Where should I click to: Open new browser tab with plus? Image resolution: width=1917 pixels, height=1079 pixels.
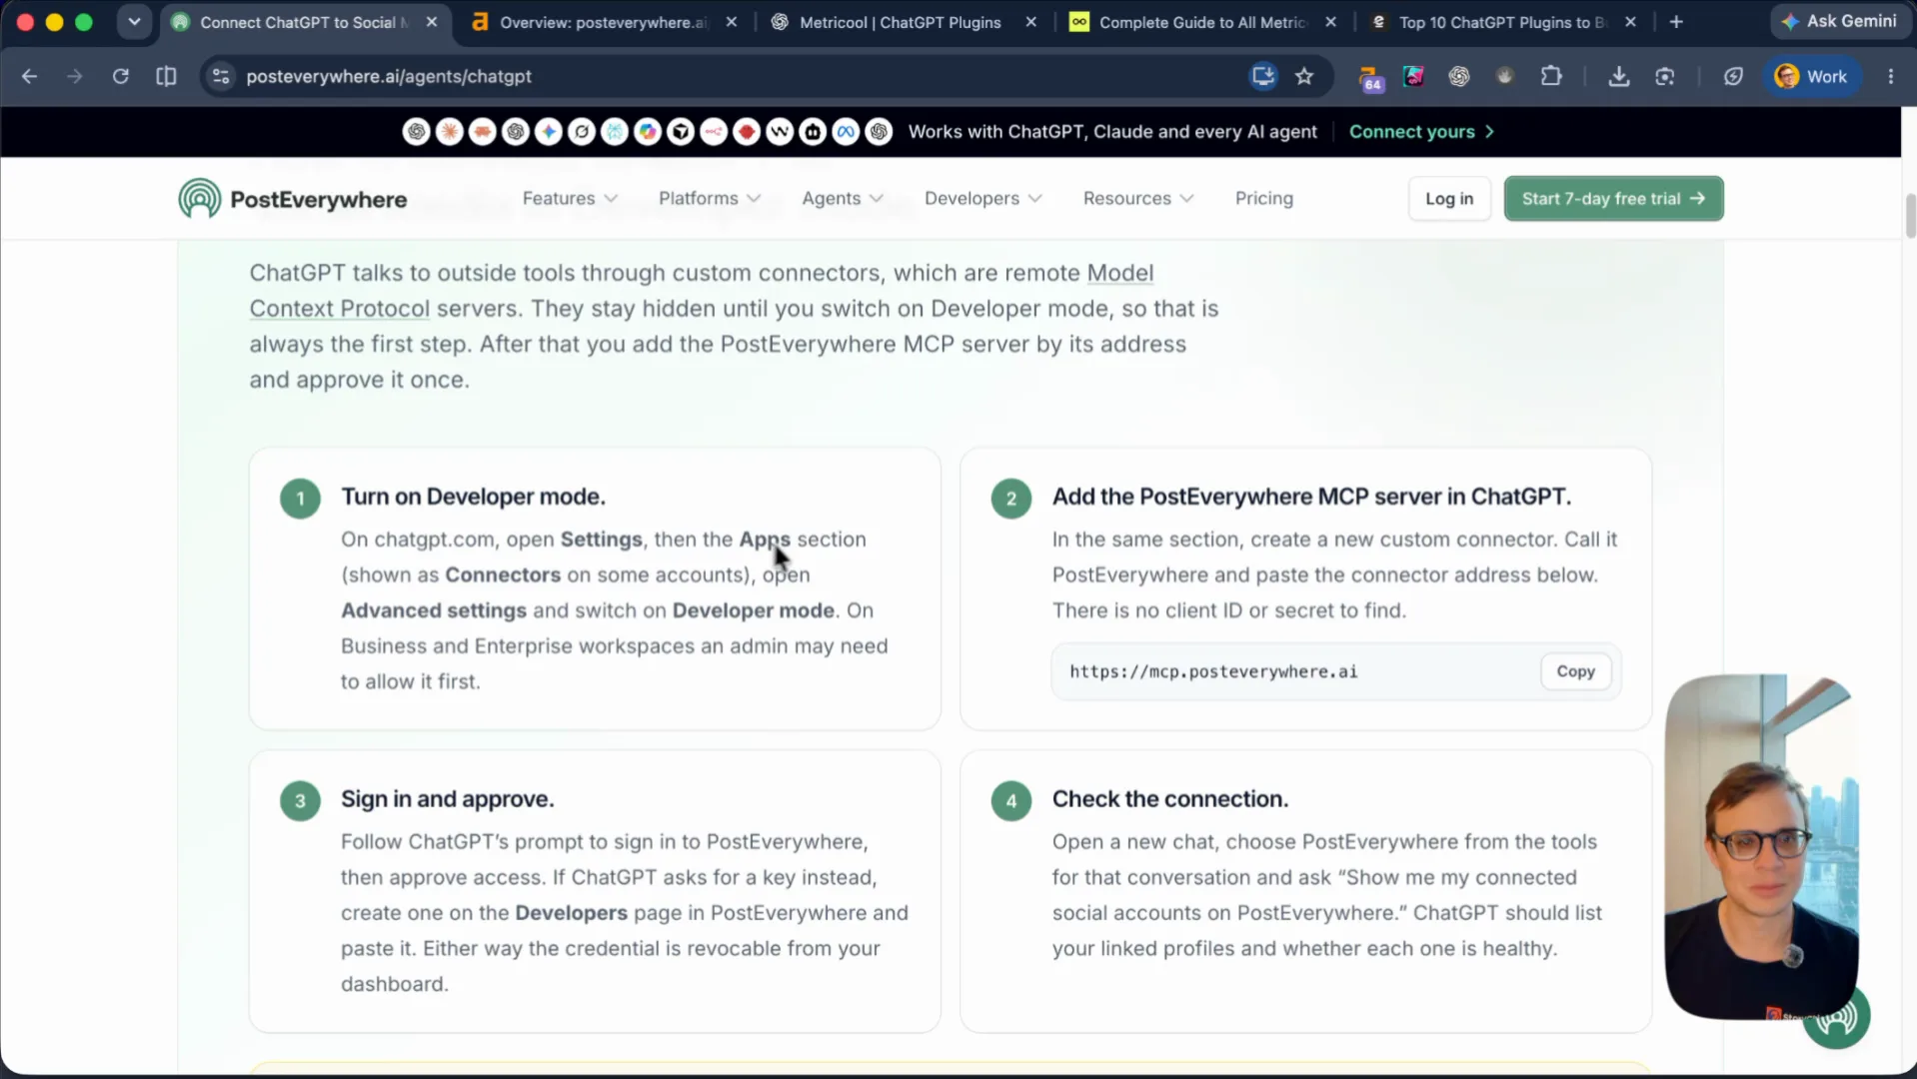(x=1676, y=22)
